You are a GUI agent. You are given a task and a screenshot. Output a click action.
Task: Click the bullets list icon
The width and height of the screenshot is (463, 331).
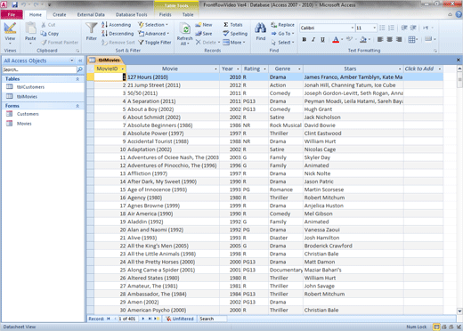(x=382, y=28)
